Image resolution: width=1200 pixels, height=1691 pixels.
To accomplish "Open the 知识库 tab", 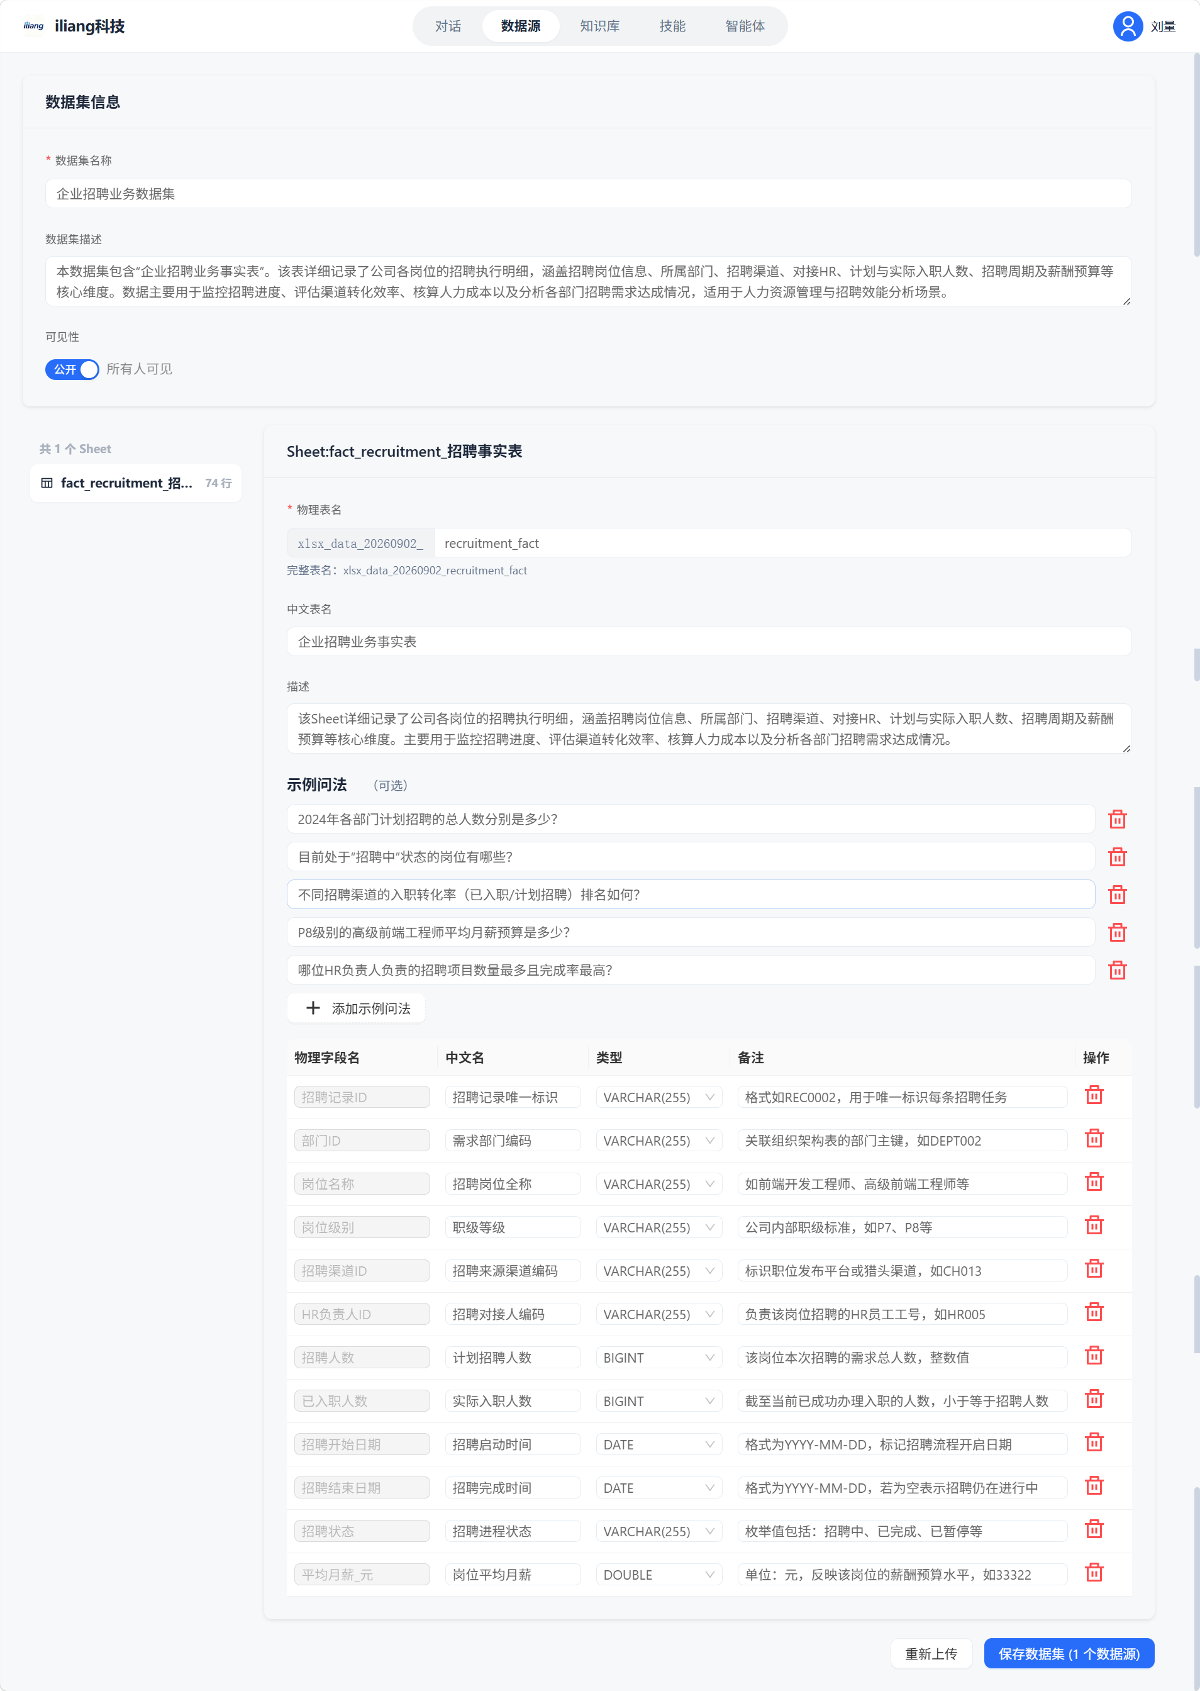I will coord(599,26).
